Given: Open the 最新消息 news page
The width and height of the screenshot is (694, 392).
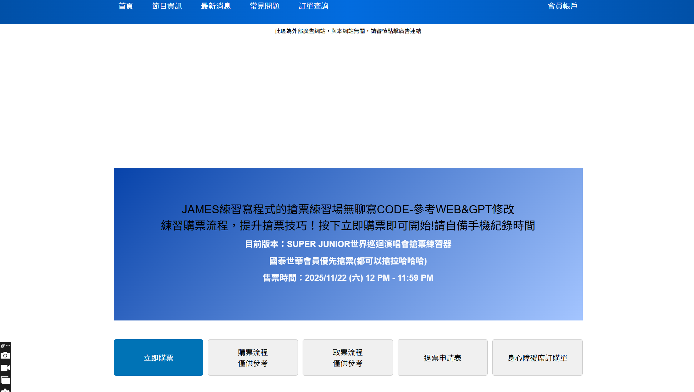Looking at the screenshot, I should (x=216, y=6).
